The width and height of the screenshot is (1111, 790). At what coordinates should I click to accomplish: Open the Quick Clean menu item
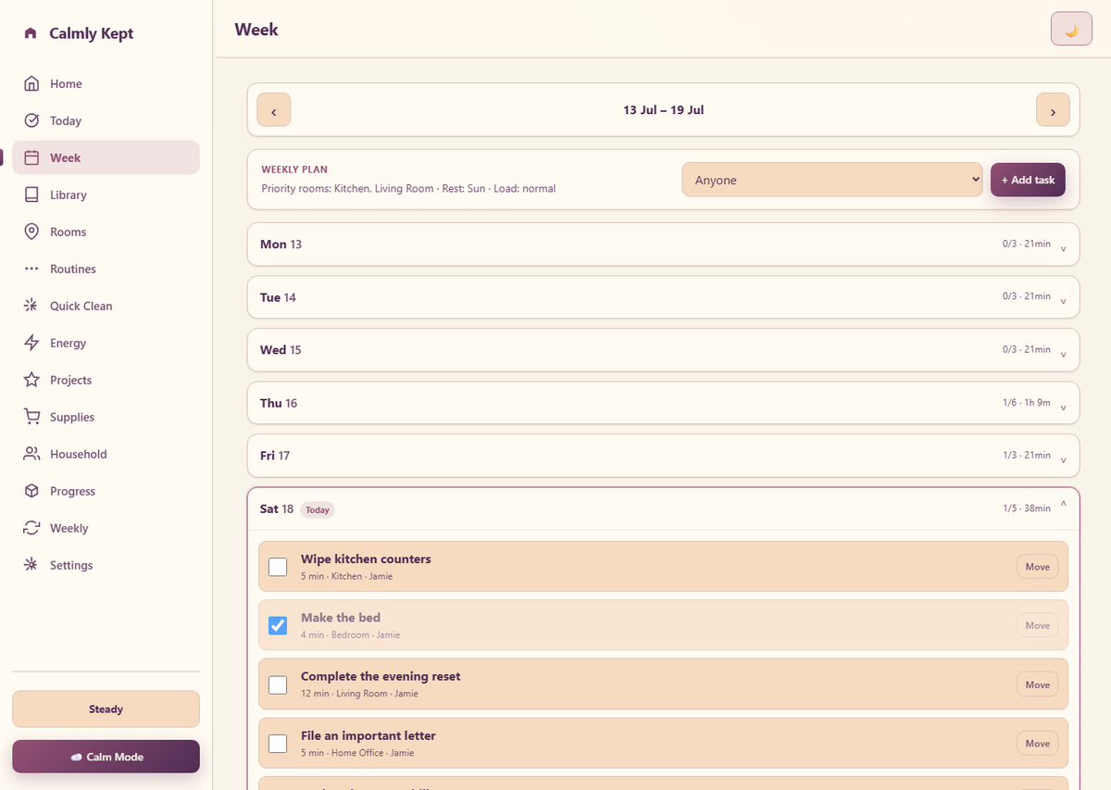tap(106, 306)
